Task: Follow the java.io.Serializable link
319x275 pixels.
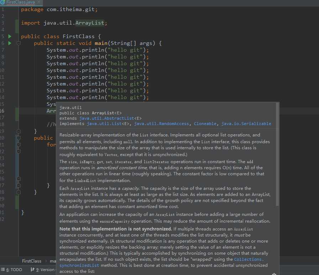Action: point(246,124)
